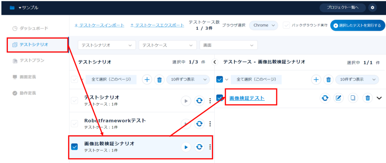Refresh the テストシナリオ row sync icon

pos(199,101)
